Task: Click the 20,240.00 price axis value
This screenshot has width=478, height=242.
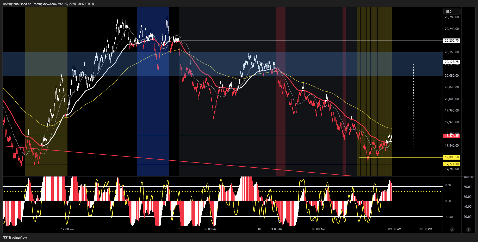Action: [x=452, y=29]
